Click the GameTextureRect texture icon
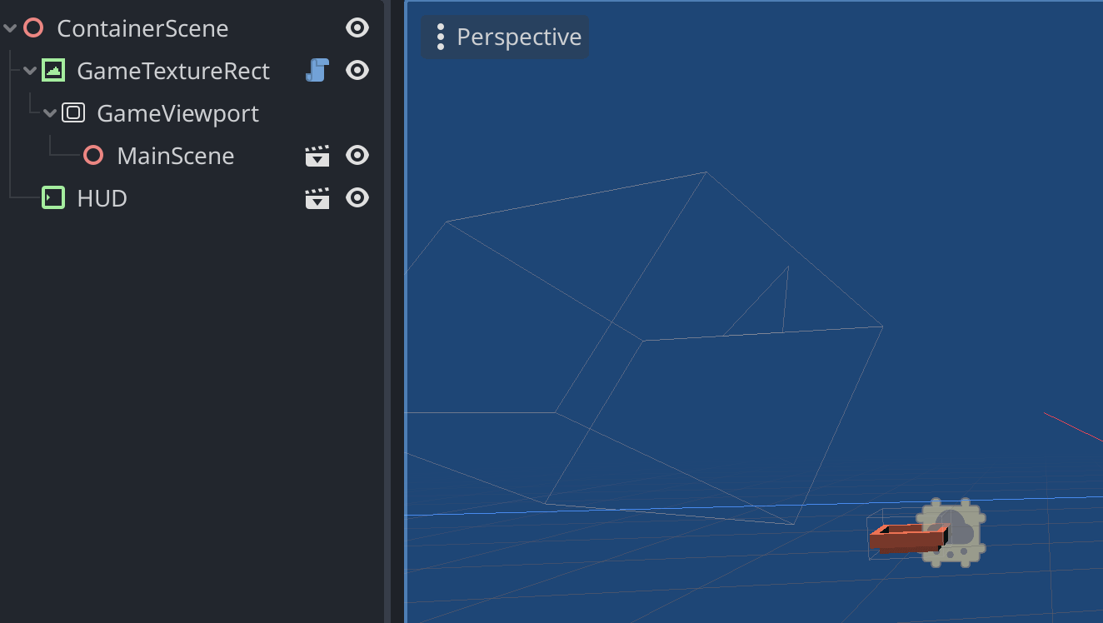This screenshot has width=1103, height=623. (53, 70)
